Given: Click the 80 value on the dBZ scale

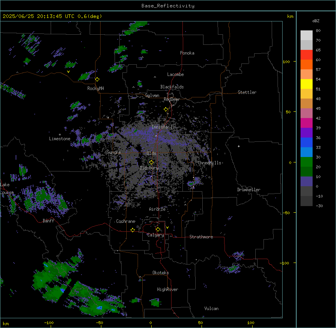Looking at the screenshot, I should click(318, 31).
